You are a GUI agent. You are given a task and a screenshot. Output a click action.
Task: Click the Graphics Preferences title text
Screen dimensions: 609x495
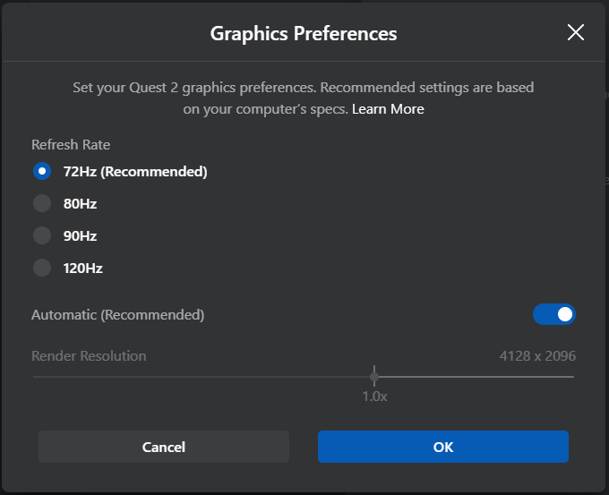pos(304,34)
